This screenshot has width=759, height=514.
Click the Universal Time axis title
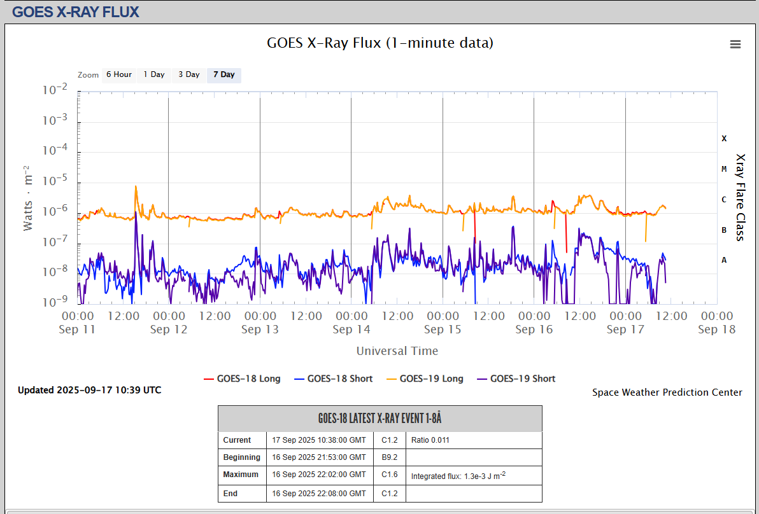(x=397, y=351)
